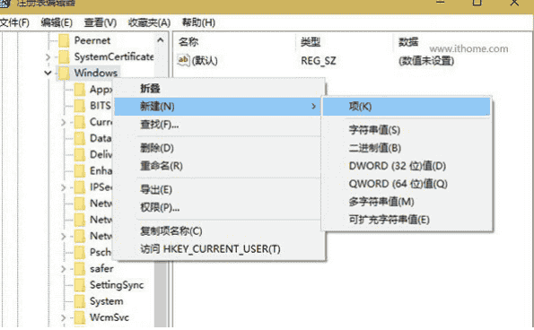Open the 文件(F) menu
Screen dimensions: 534x330
coord(14,22)
